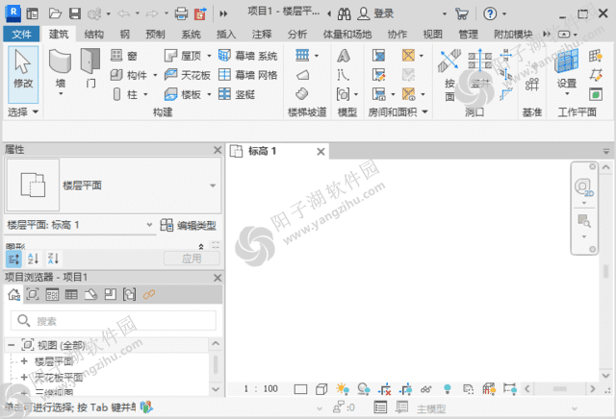Toggle temporary hide/isolate glasses icon

point(426,389)
